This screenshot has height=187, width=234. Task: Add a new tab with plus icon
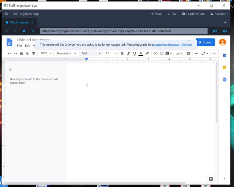click(225, 22)
